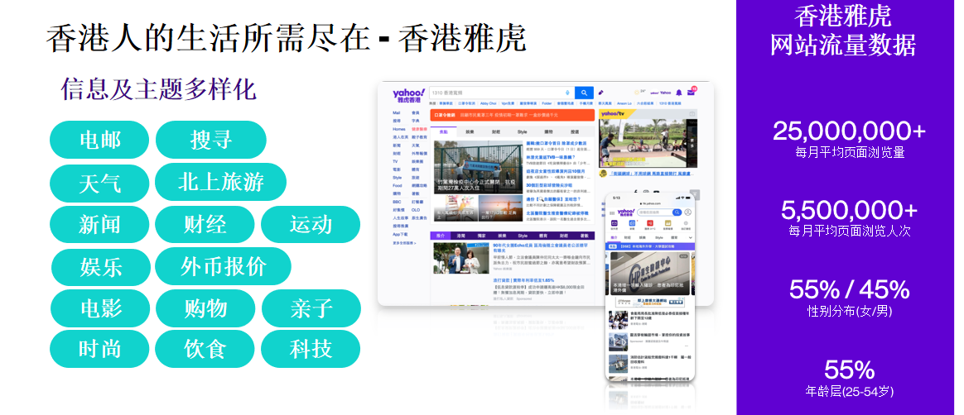The height and width of the screenshot is (415, 964).
Task: Click the 财经 pill button
Action: (x=205, y=225)
